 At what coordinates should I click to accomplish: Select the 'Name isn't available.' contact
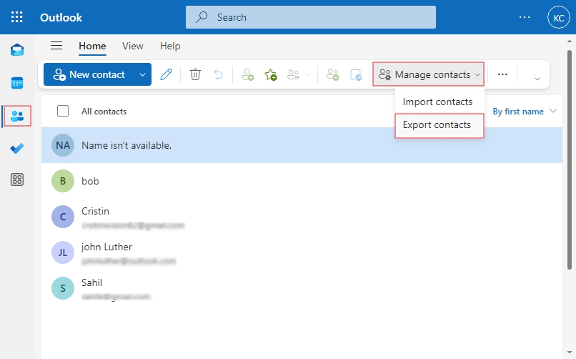pos(302,145)
